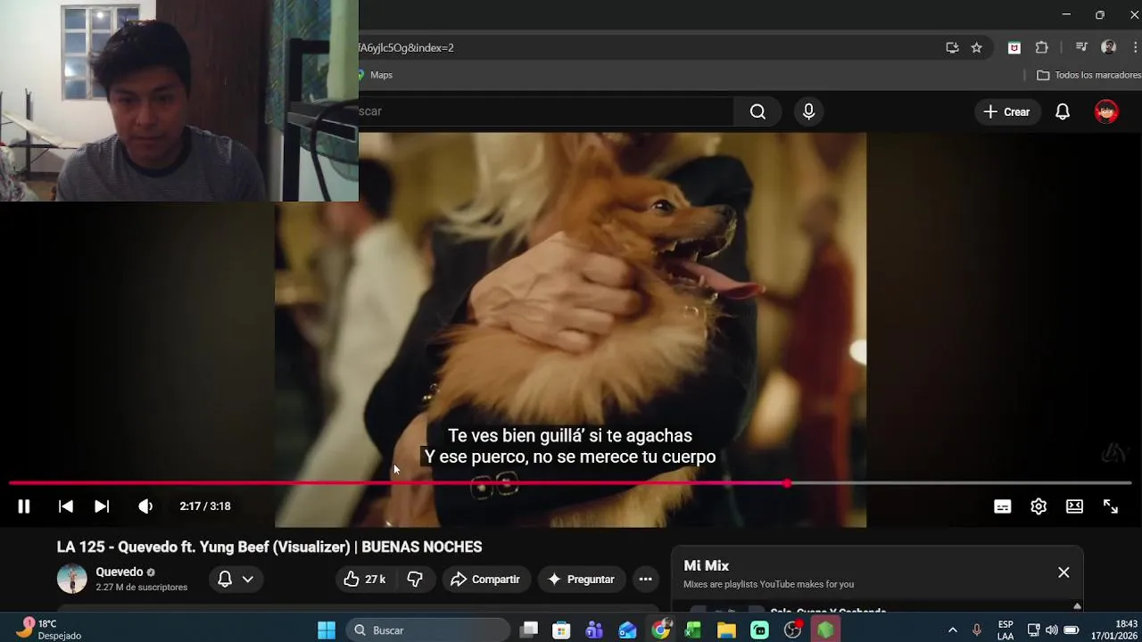Open the Chrome profile avatar
This screenshot has height=642, width=1142.
point(1108,47)
